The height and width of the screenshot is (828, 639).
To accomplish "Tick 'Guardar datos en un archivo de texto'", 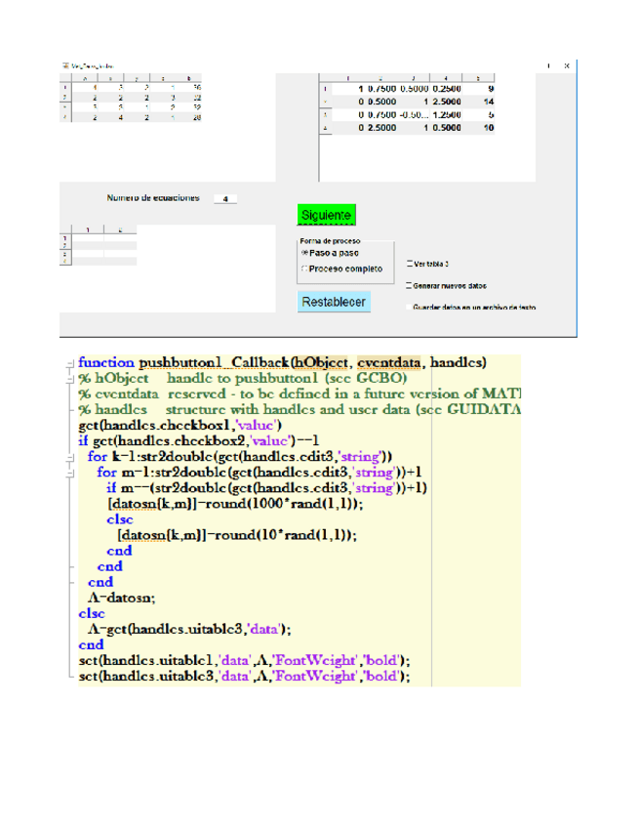I will click(409, 307).
